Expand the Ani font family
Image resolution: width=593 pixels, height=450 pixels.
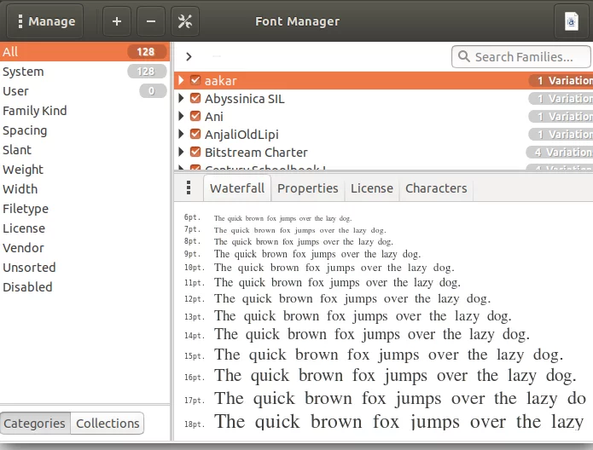tap(181, 117)
